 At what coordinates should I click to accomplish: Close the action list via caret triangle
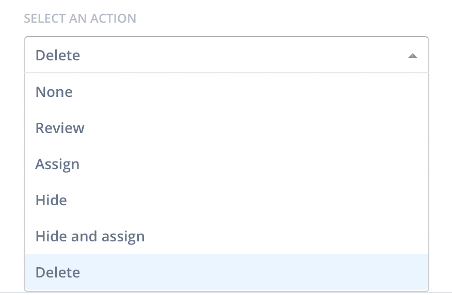coord(412,56)
